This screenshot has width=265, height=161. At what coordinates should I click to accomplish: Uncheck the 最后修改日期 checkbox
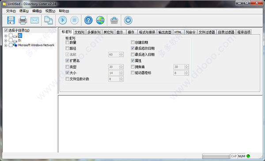click(132, 48)
